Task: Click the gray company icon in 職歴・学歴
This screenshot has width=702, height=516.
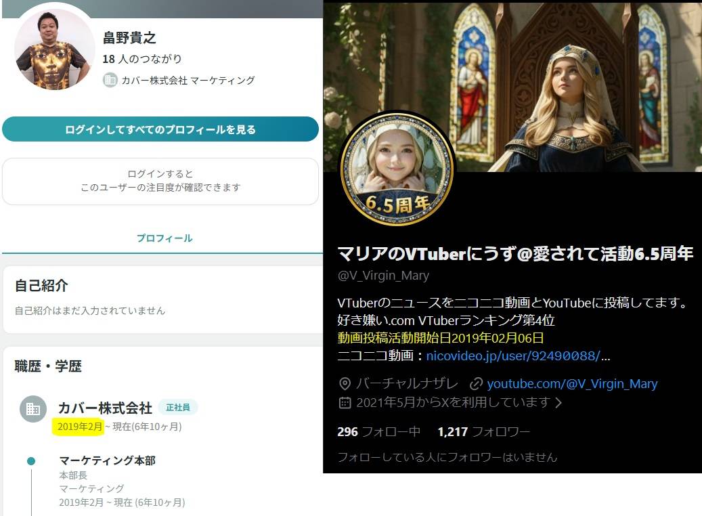Action: coord(32,409)
